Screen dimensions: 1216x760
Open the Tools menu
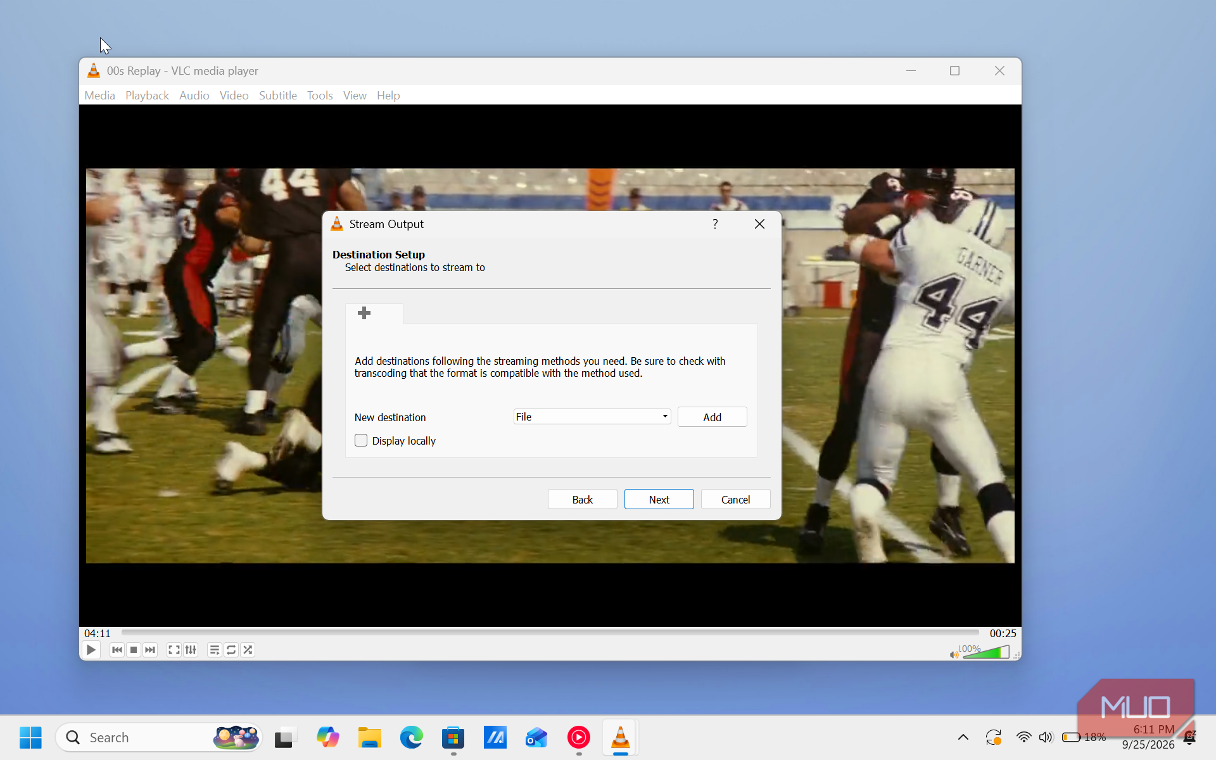coord(320,96)
